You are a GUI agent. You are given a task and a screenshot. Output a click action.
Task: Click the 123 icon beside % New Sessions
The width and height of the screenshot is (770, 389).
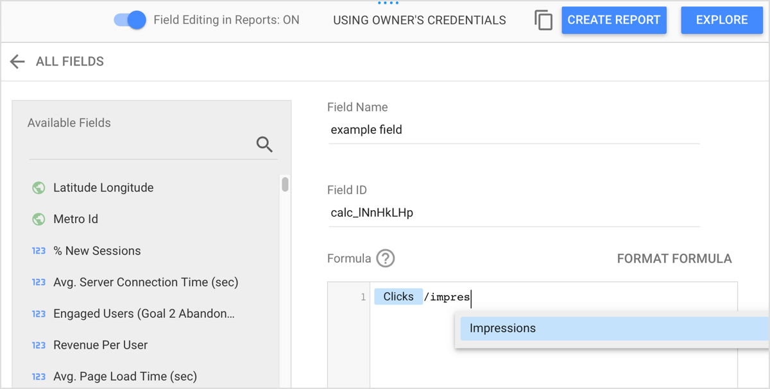38,251
